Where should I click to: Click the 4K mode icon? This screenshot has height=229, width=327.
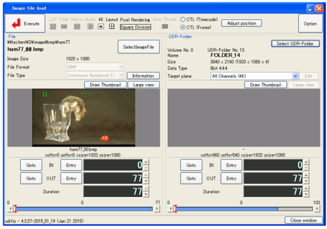[x=101, y=27]
